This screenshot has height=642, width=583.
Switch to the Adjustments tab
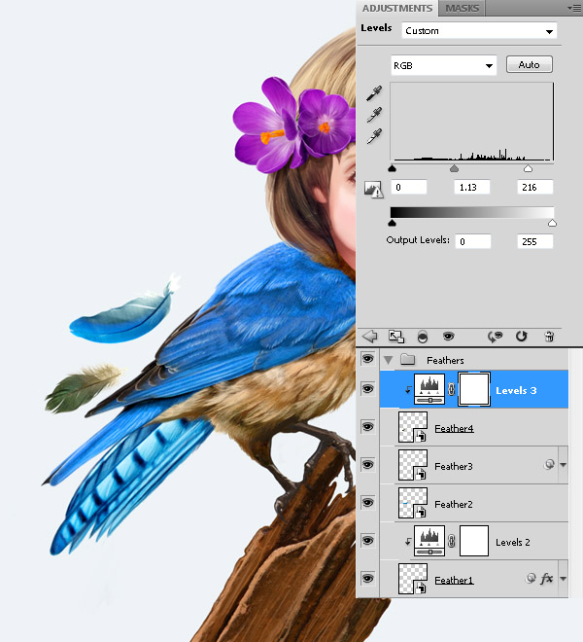[x=396, y=8]
